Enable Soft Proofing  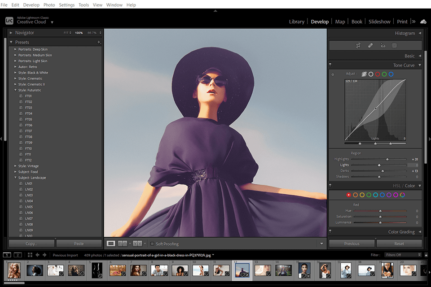tap(152, 244)
